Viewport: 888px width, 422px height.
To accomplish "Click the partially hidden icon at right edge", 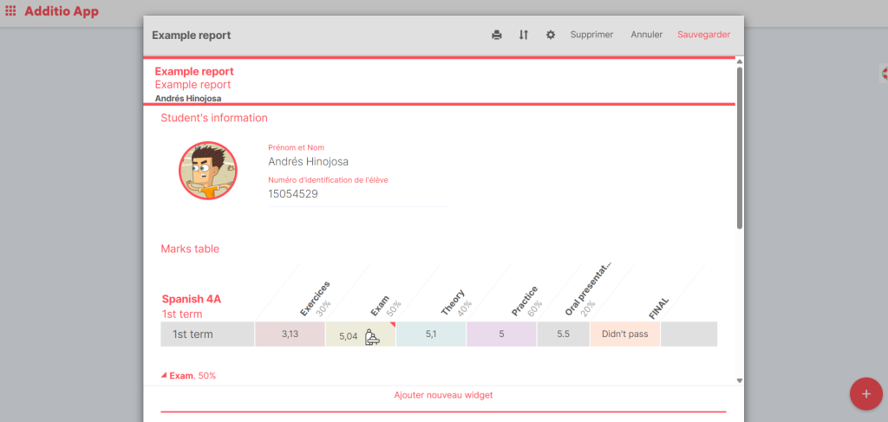I will point(884,74).
